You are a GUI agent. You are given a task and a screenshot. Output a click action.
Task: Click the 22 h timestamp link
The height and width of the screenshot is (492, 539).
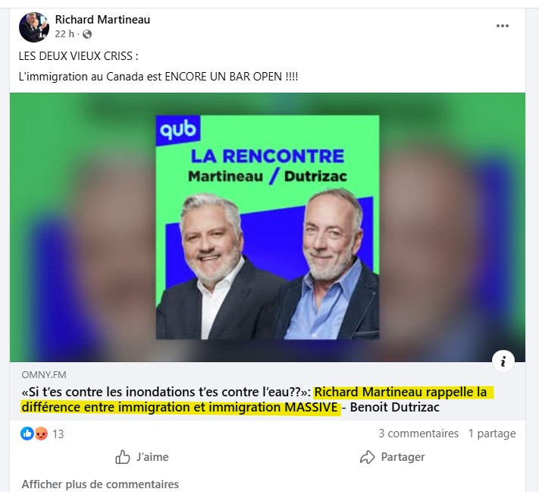[64, 34]
